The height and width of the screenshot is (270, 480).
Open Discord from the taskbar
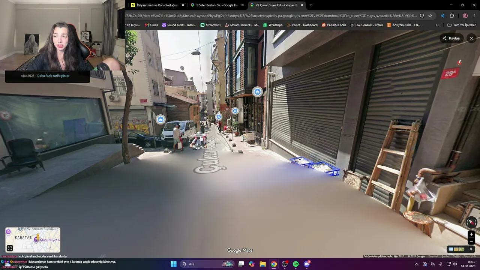pyautogui.click(x=307, y=264)
